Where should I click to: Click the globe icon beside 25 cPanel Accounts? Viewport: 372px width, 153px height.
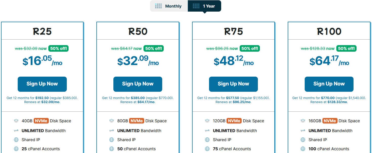[x=16, y=149]
